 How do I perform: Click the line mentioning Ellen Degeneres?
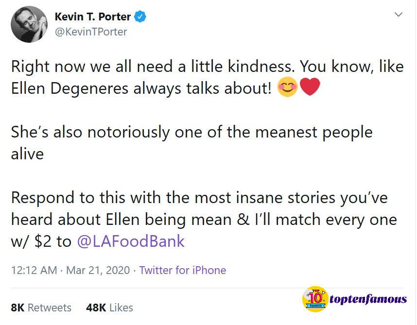[141, 88]
